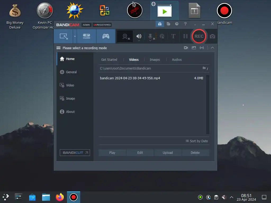Click the image icon in status bar
The width and height of the screenshot is (271, 203).
pos(194,48)
